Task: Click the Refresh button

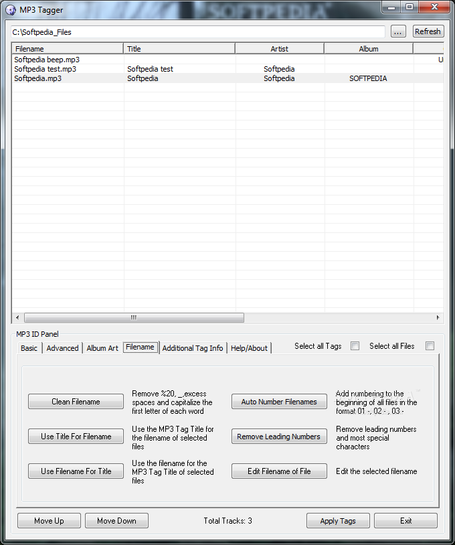Action: pos(428,31)
